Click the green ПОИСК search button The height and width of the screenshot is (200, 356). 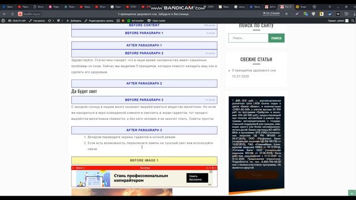pyautogui.click(x=276, y=38)
